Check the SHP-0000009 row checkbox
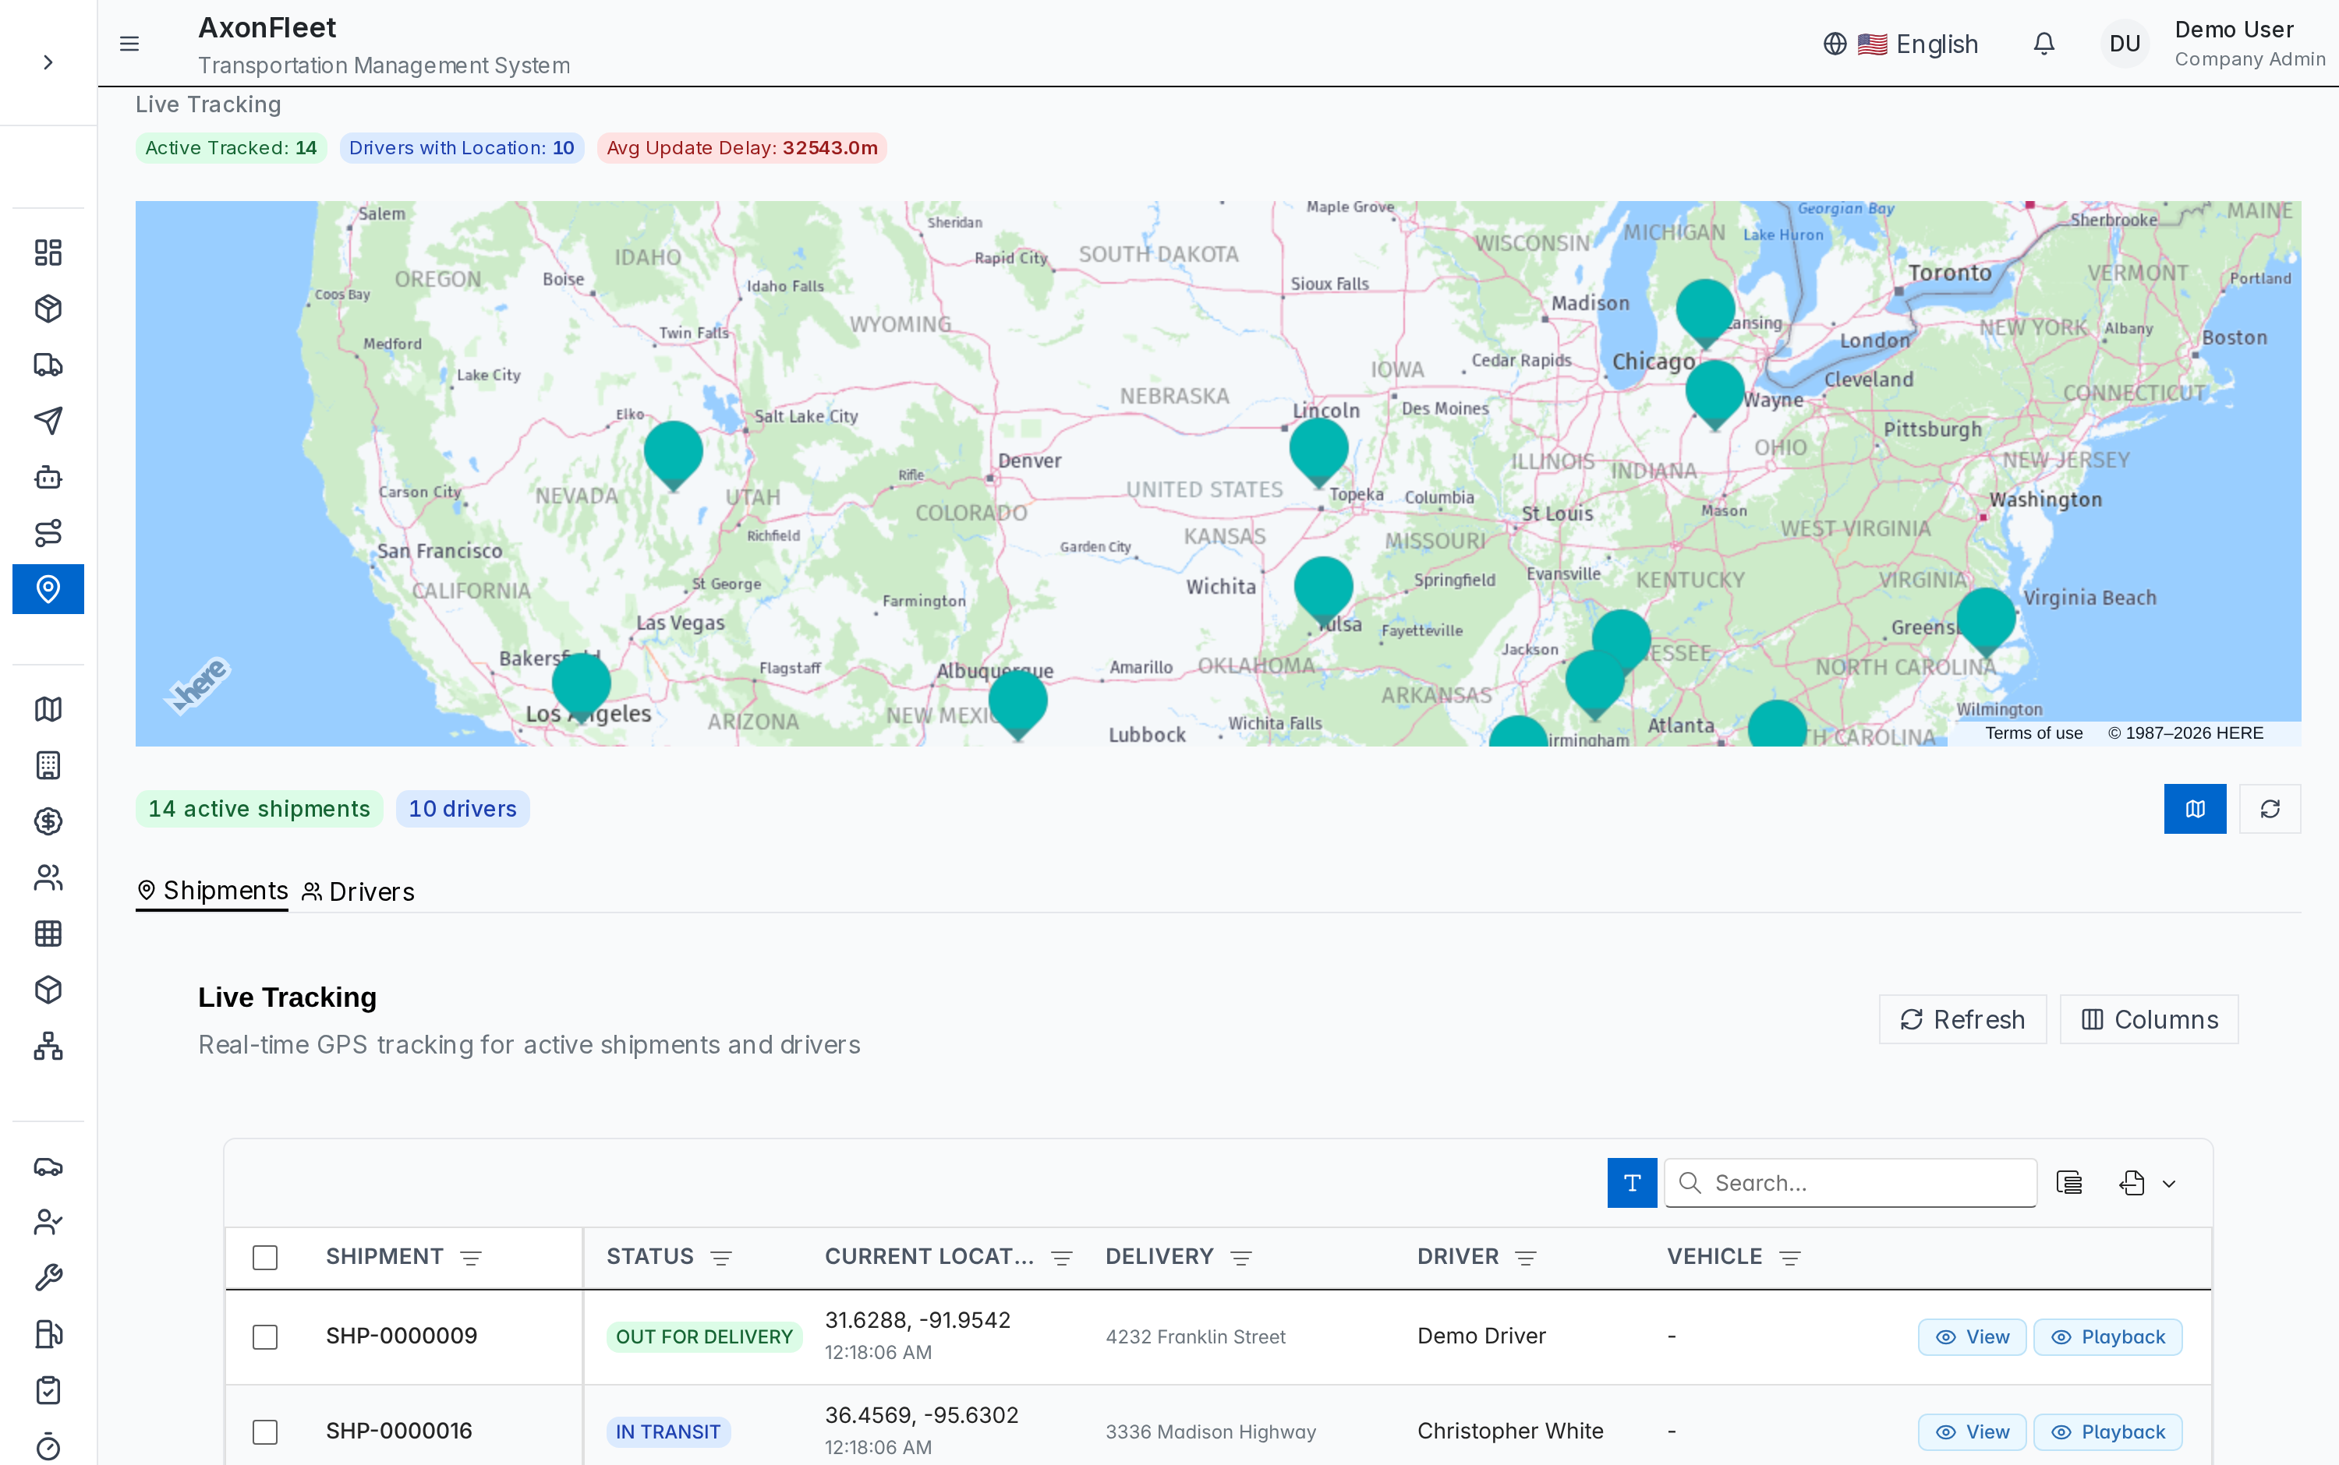Viewport: 2339px width, 1465px height. click(x=264, y=1337)
